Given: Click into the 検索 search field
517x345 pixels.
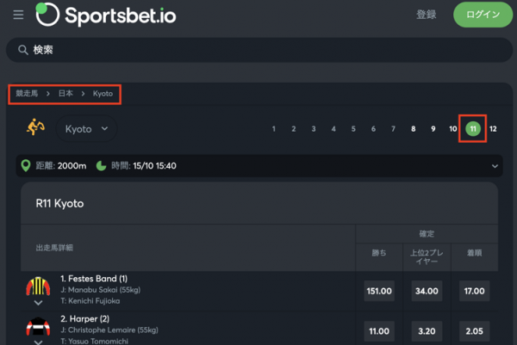Looking at the screenshot, I should coord(259,50).
